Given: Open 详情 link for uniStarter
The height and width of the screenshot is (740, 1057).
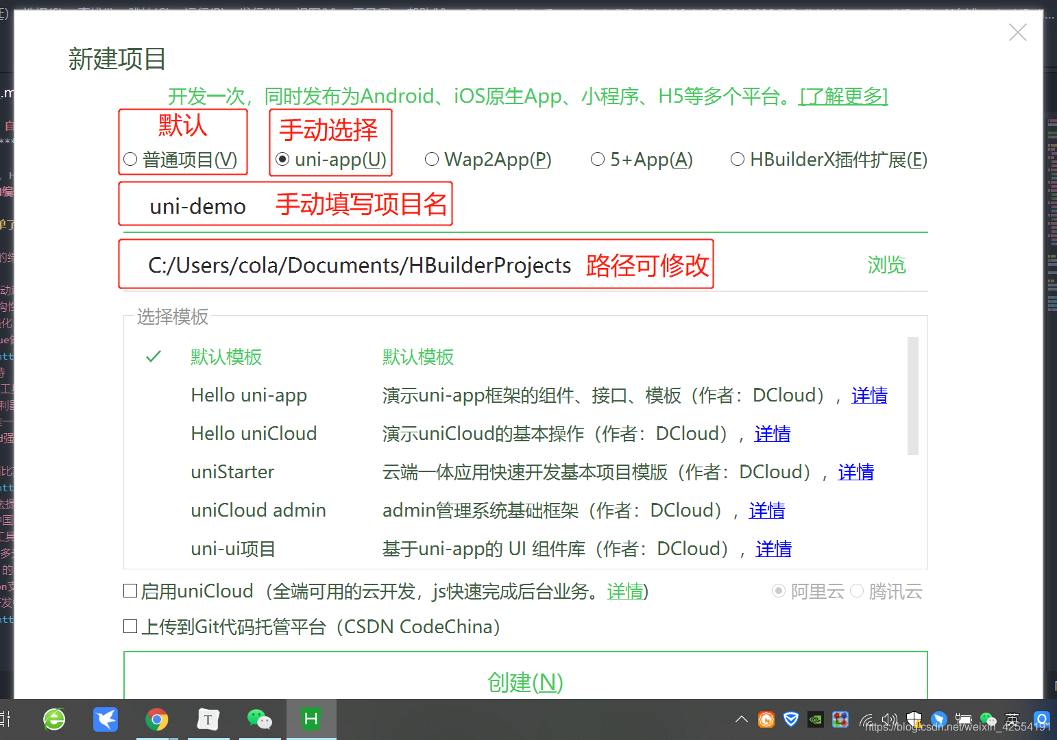Looking at the screenshot, I should click(856, 472).
